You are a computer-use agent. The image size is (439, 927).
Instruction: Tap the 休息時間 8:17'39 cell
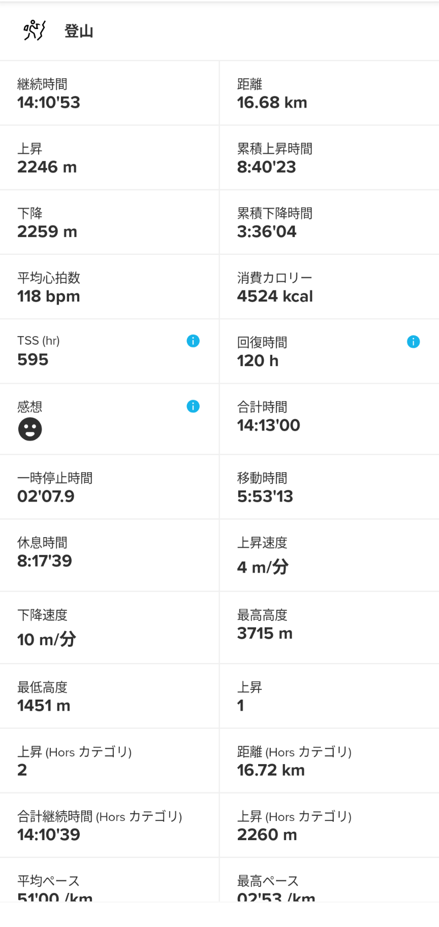click(109, 555)
